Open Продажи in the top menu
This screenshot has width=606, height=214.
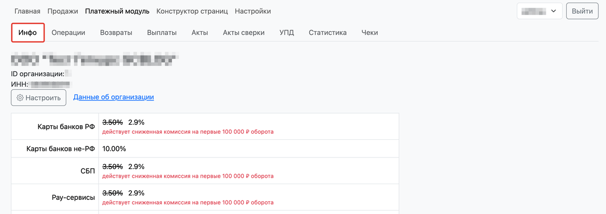coord(63,11)
